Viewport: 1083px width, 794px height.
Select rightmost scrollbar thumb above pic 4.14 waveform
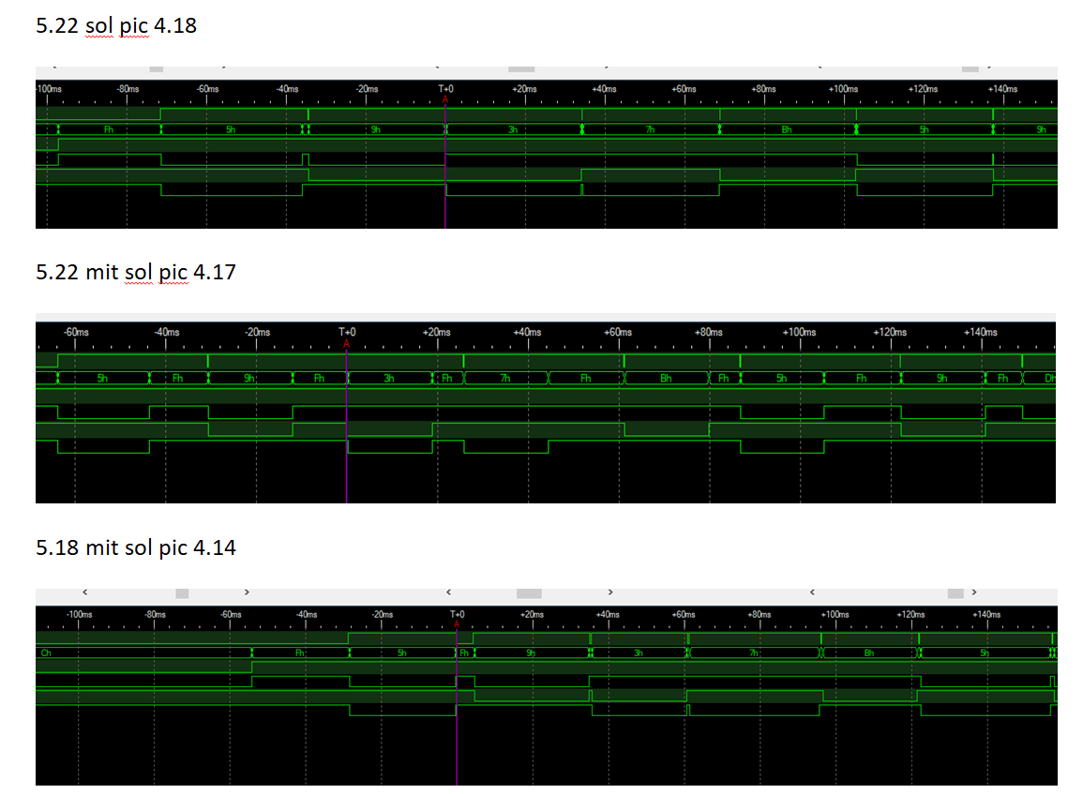(955, 593)
